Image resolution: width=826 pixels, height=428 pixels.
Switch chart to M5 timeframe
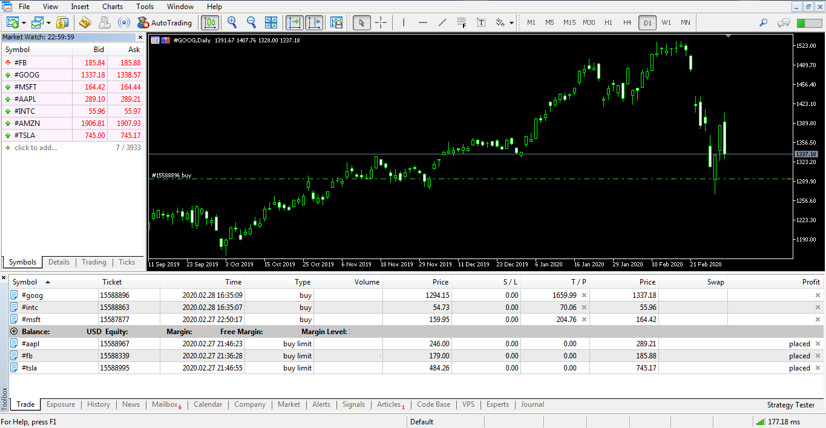tap(549, 23)
